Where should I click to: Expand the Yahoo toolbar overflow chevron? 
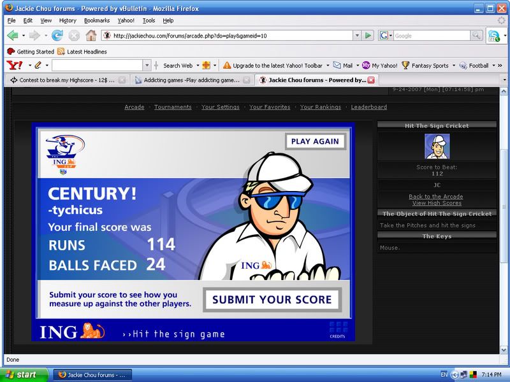pos(500,66)
